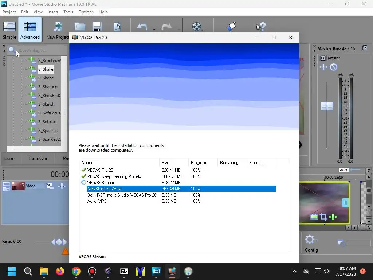Click the clip thumbnail on the timeline

(325, 203)
